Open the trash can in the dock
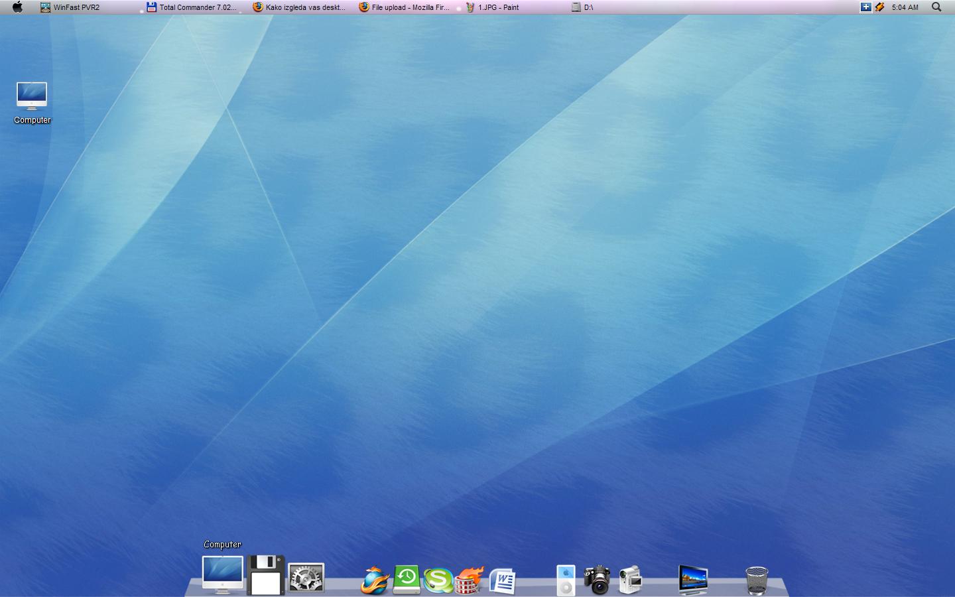955x597 pixels. coord(757,581)
